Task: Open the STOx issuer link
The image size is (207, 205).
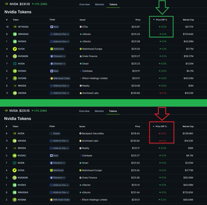Action: coord(85,27)
